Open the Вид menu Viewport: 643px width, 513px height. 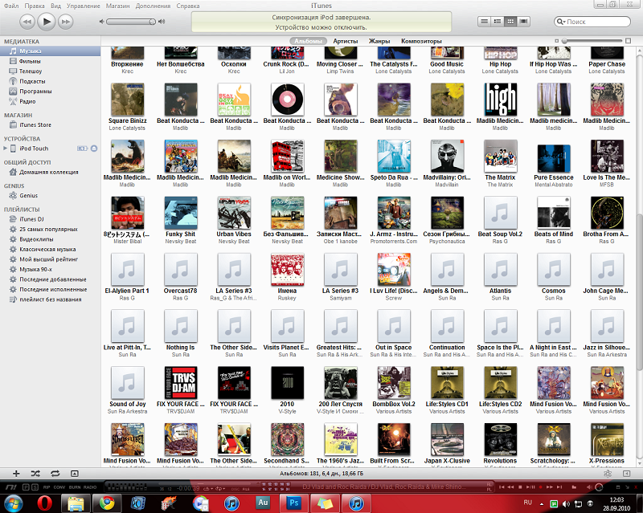[x=55, y=6]
